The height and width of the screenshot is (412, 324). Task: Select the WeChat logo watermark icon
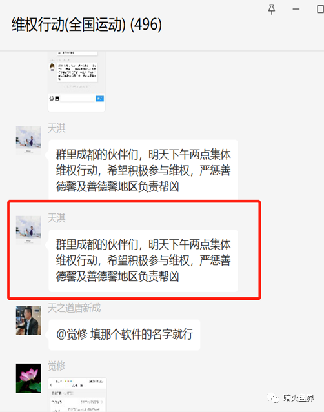point(273,398)
